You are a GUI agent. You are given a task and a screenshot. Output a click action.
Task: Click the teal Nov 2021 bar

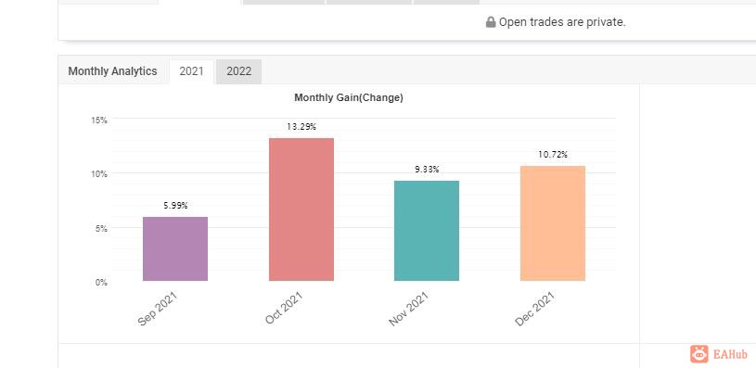(427, 231)
